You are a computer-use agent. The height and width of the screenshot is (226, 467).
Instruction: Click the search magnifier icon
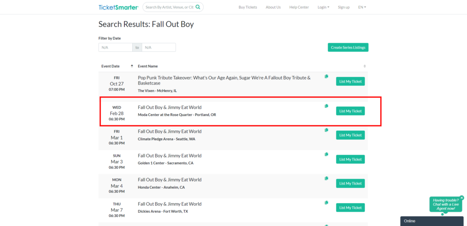pyautogui.click(x=198, y=7)
